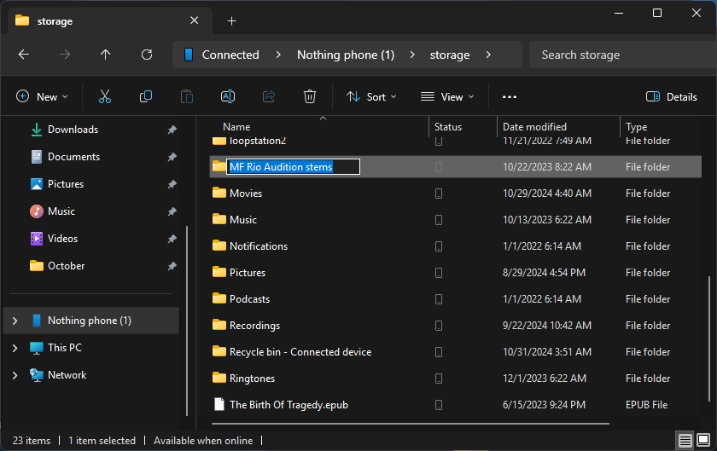
Task: Expand the This PC tree node
Action: (15, 348)
